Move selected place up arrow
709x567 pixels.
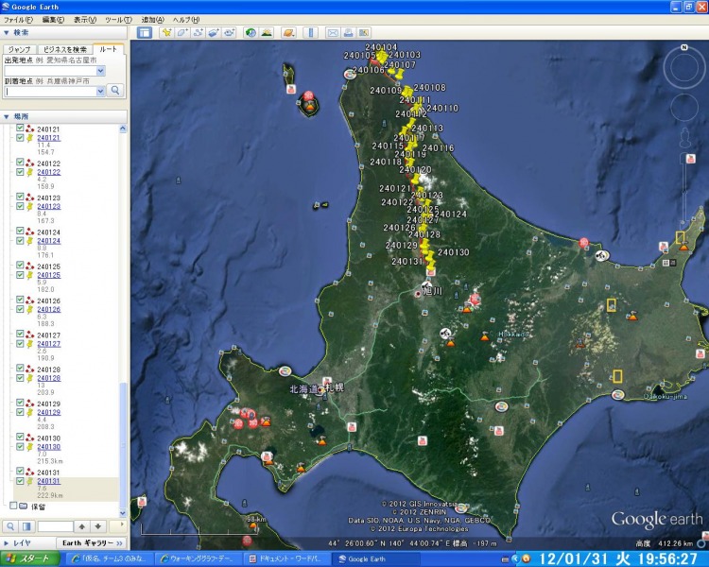82,526
